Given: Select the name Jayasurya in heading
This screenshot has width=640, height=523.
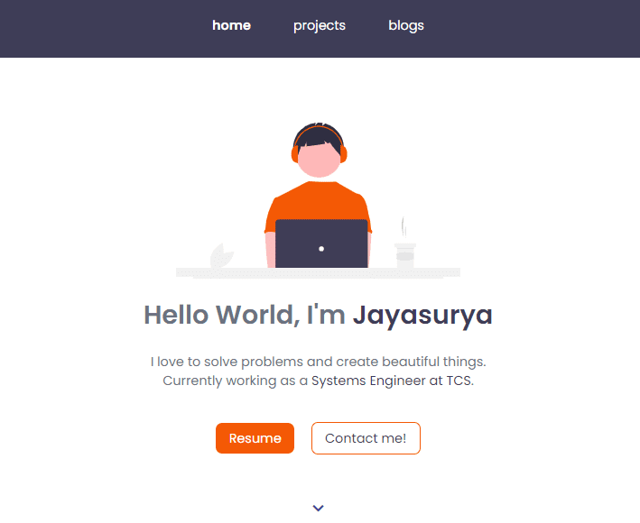Looking at the screenshot, I should pyautogui.click(x=422, y=316).
